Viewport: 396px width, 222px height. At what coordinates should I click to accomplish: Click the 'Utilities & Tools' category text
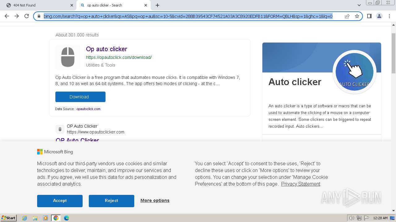point(101,65)
